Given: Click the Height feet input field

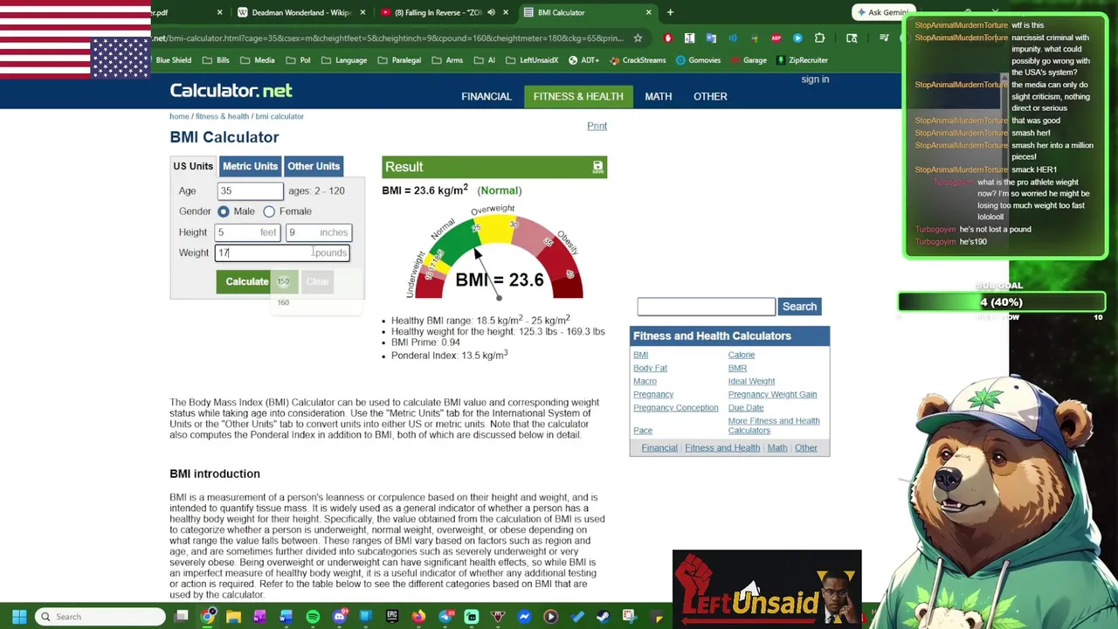Looking at the screenshot, I should click(x=247, y=232).
